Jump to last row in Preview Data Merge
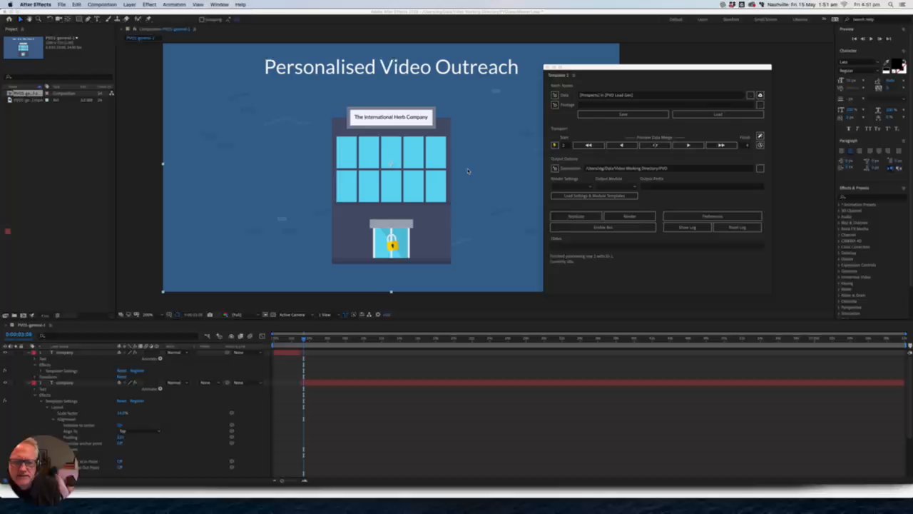Image resolution: width=913 pixels, height=514 pixels. [x=721, y=145]
